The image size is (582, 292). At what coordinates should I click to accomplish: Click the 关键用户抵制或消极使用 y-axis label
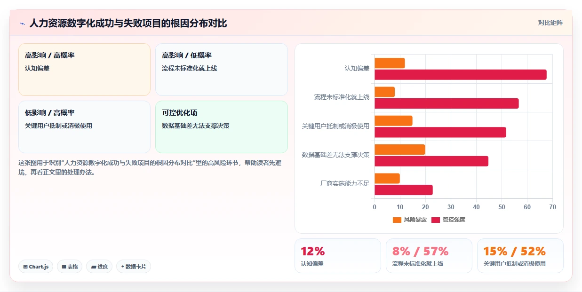point(336,126)
